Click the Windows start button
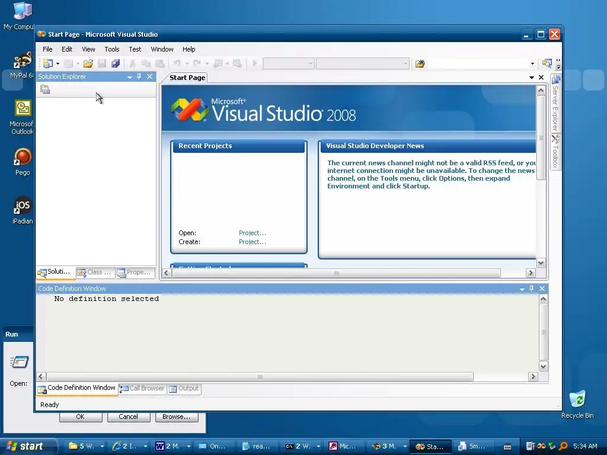Screen dimensions: 607x455 pyautogui.click(x=27, y=446)
